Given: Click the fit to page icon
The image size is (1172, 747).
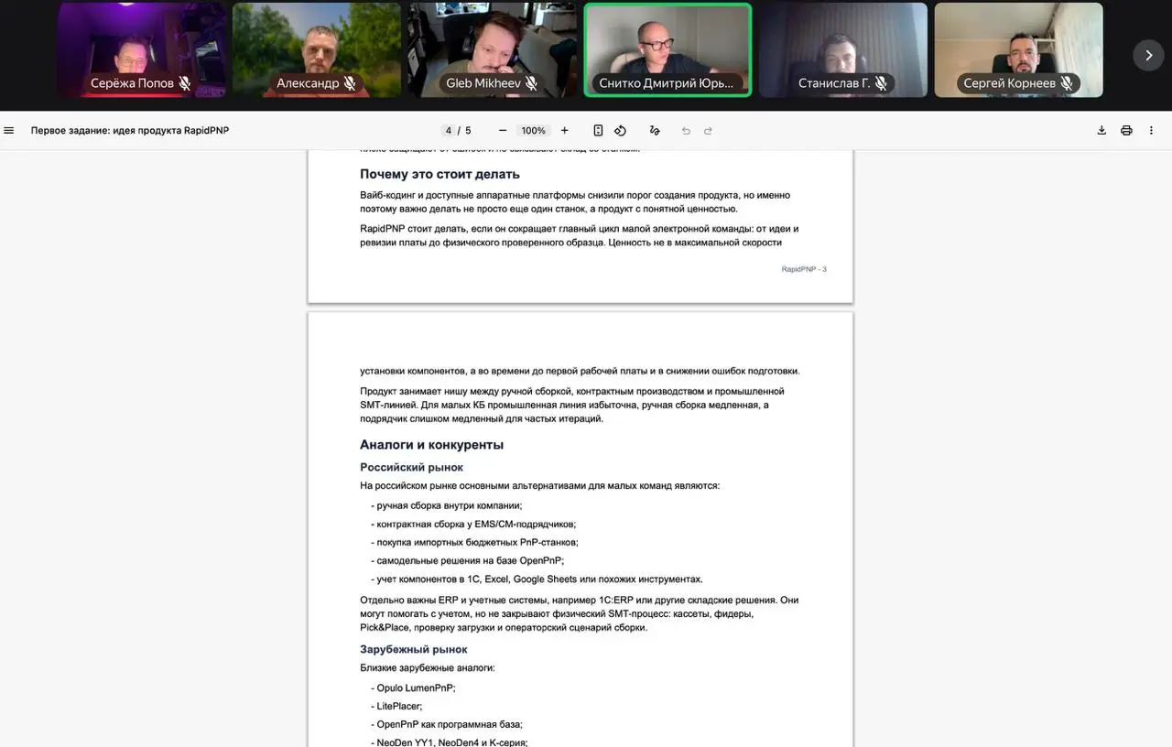Looking at the screenshot, I should (598, 131).
